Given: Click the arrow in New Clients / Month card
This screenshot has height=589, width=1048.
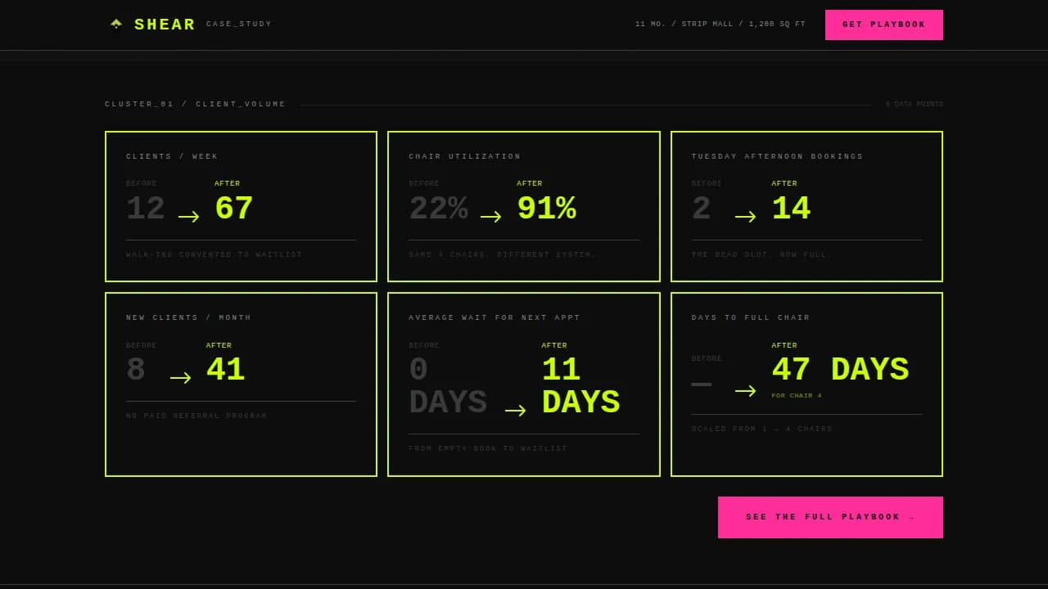Looking at the screenshot, I should point(181,378).
